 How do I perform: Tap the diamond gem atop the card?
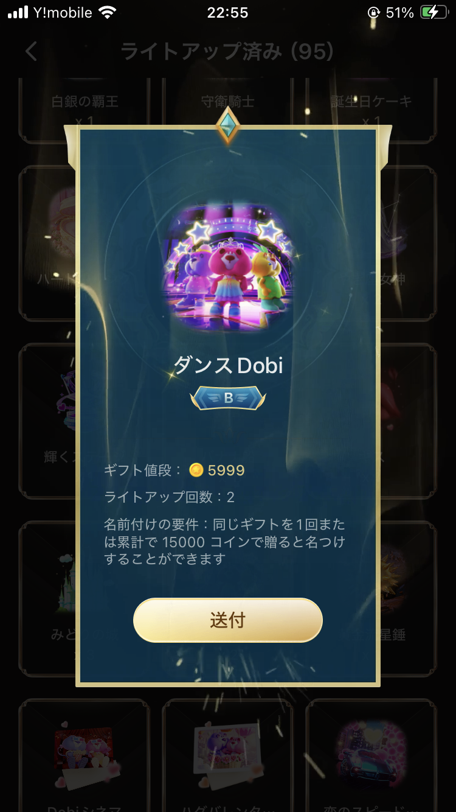tap(228, 125)
